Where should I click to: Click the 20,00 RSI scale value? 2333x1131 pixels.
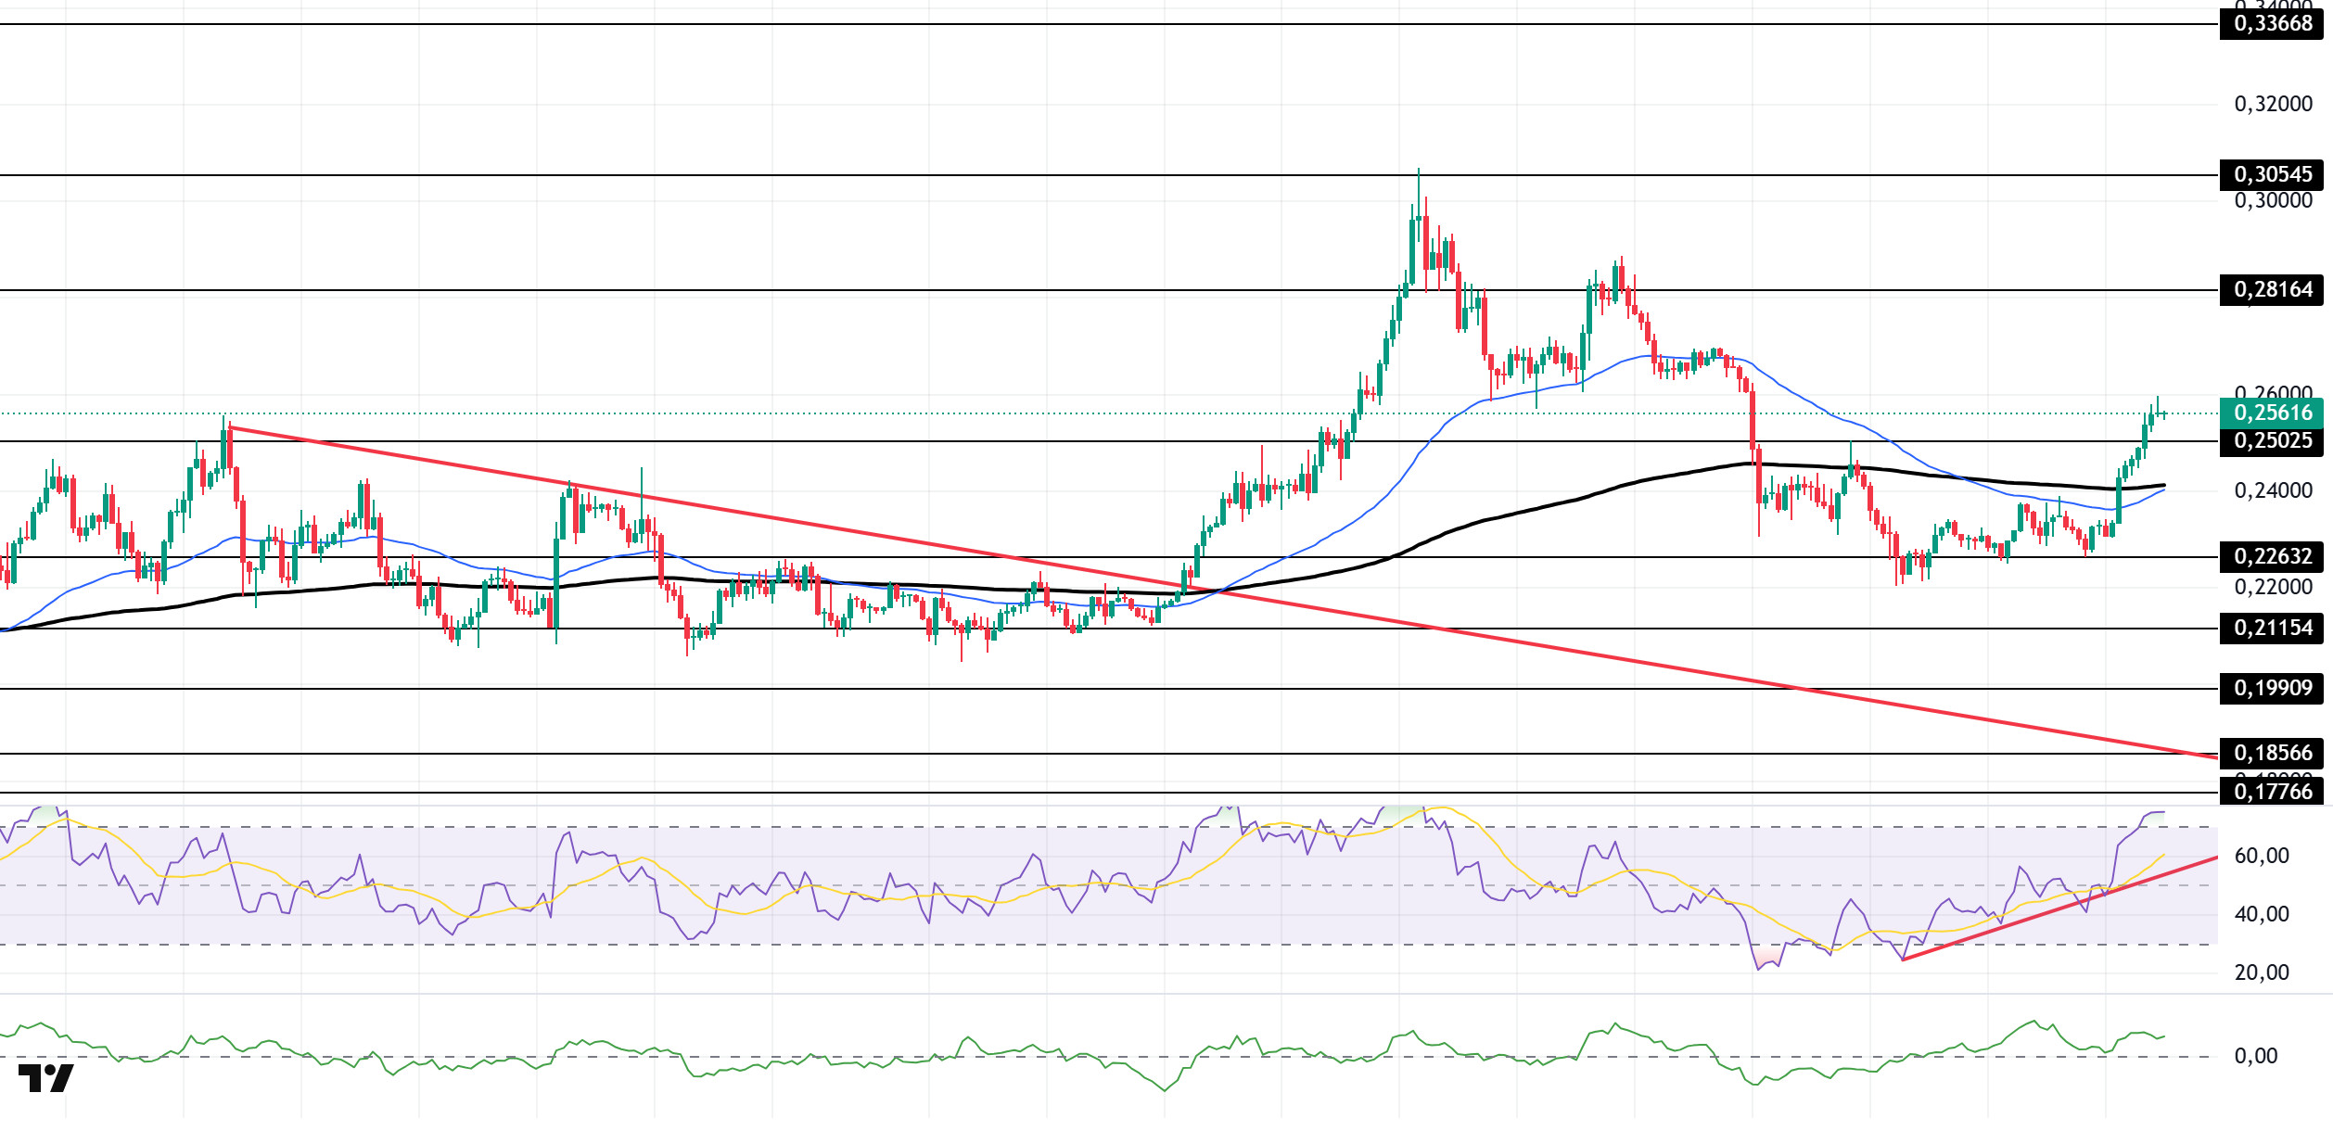pyautogui.click(x=2261, y=972)
